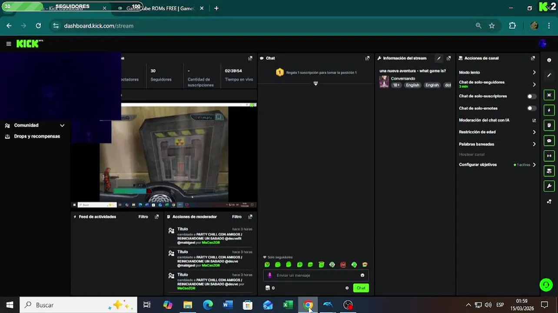Click the Buscar taskbar search box

[79, 305]
